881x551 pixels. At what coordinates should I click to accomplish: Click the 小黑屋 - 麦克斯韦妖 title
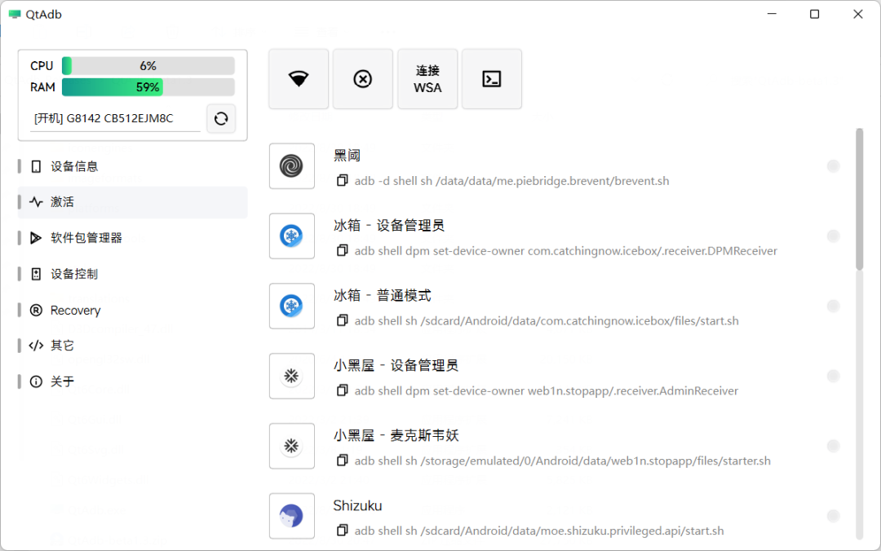click(396, 435)
